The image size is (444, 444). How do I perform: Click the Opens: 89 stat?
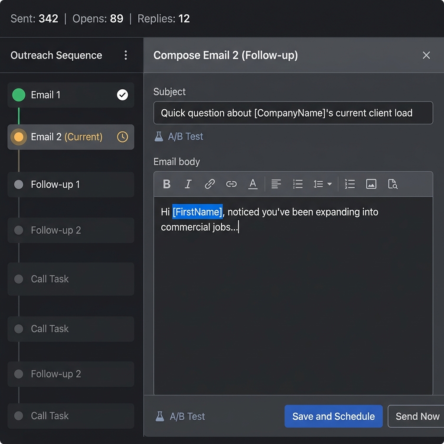pos(98,19)
